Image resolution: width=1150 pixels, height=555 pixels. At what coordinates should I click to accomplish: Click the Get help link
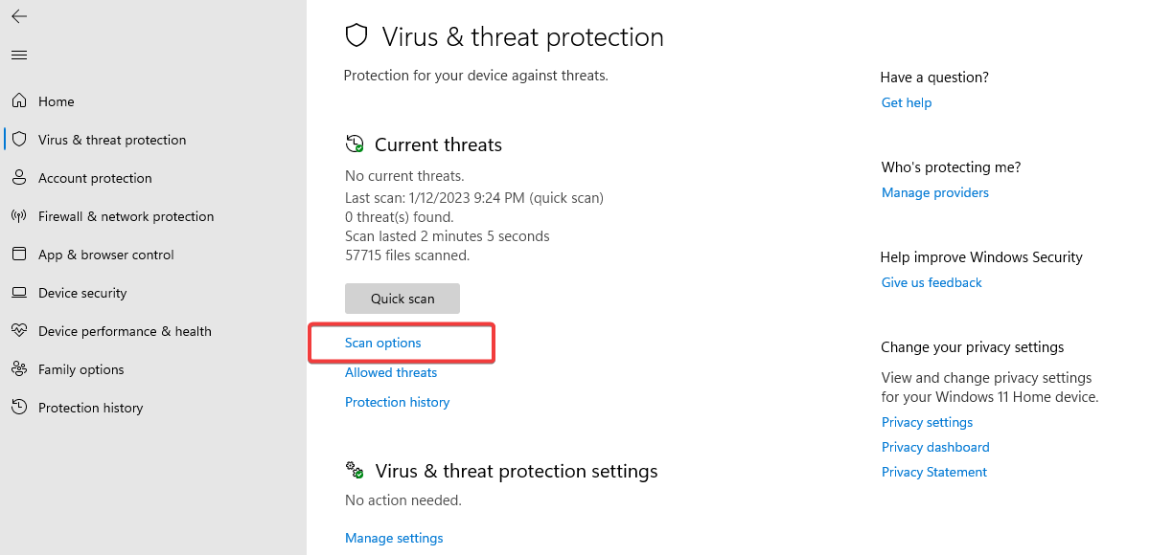point(907,102)
